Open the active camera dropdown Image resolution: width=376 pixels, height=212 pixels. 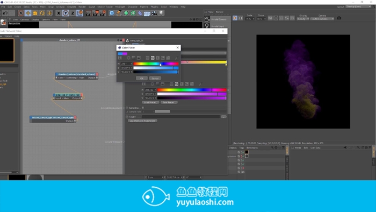[x=322, y=19]
